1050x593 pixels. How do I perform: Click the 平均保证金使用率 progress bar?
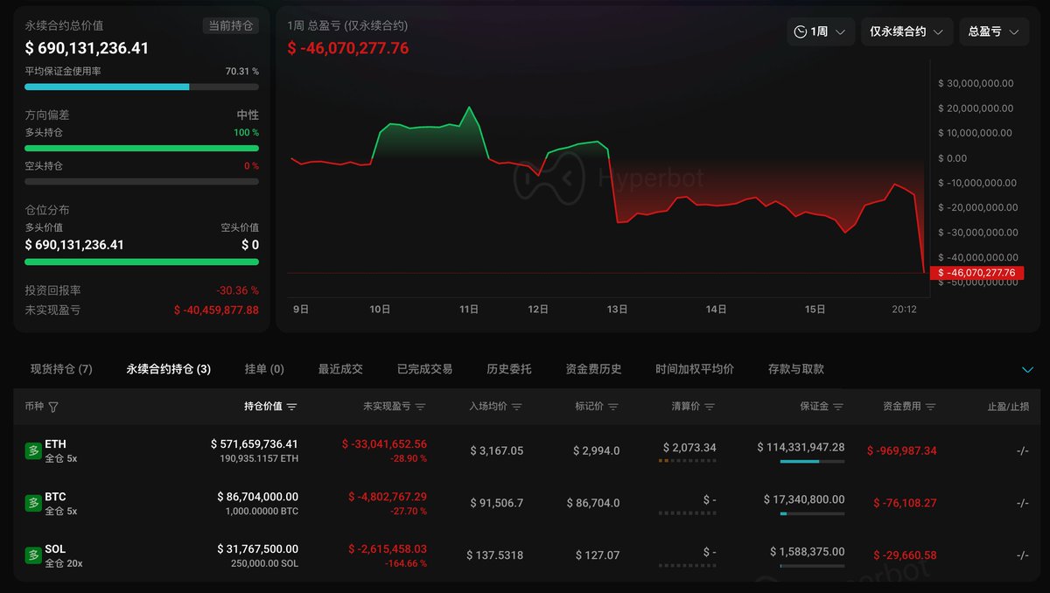[142, 87]
